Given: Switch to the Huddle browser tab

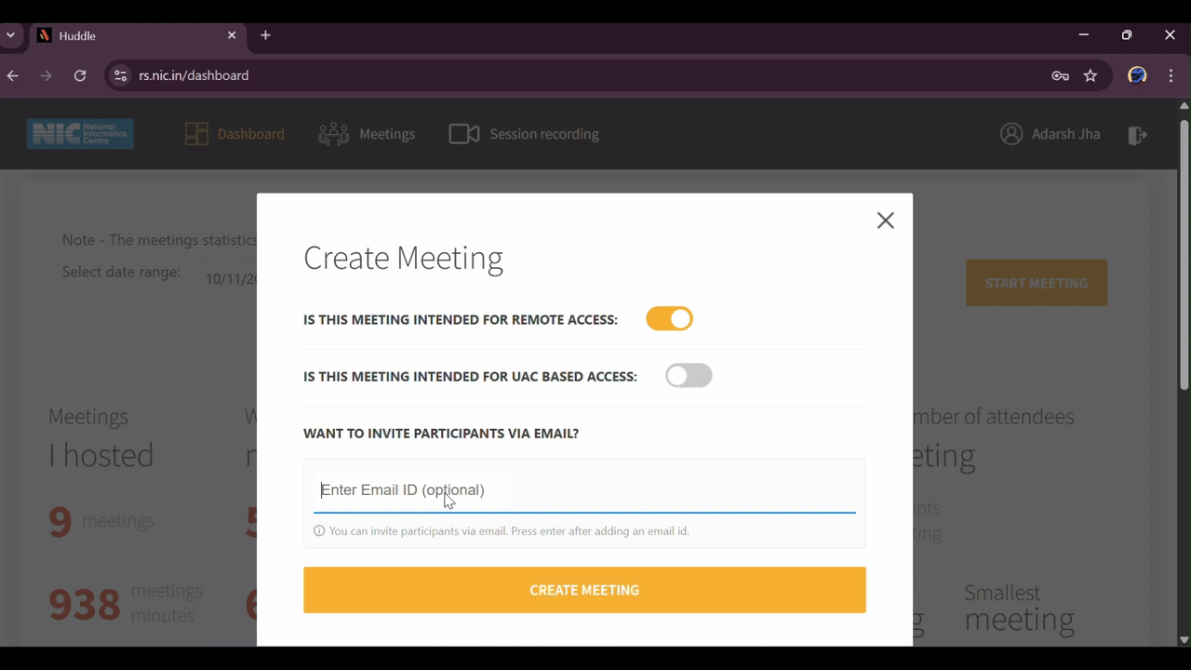Looking at the screenshot, I should point(112,35).
